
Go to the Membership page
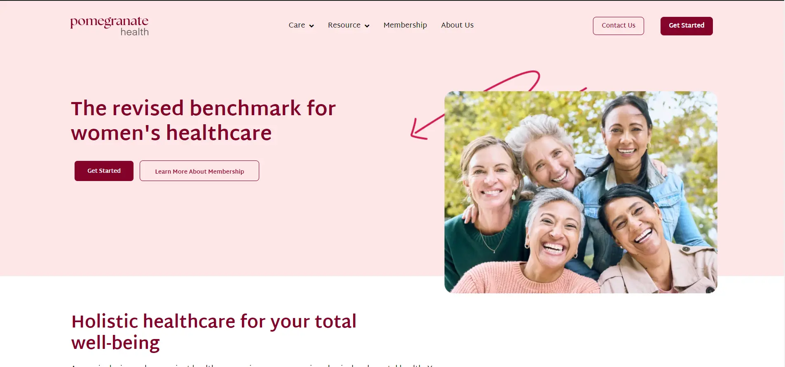point(405,25)
